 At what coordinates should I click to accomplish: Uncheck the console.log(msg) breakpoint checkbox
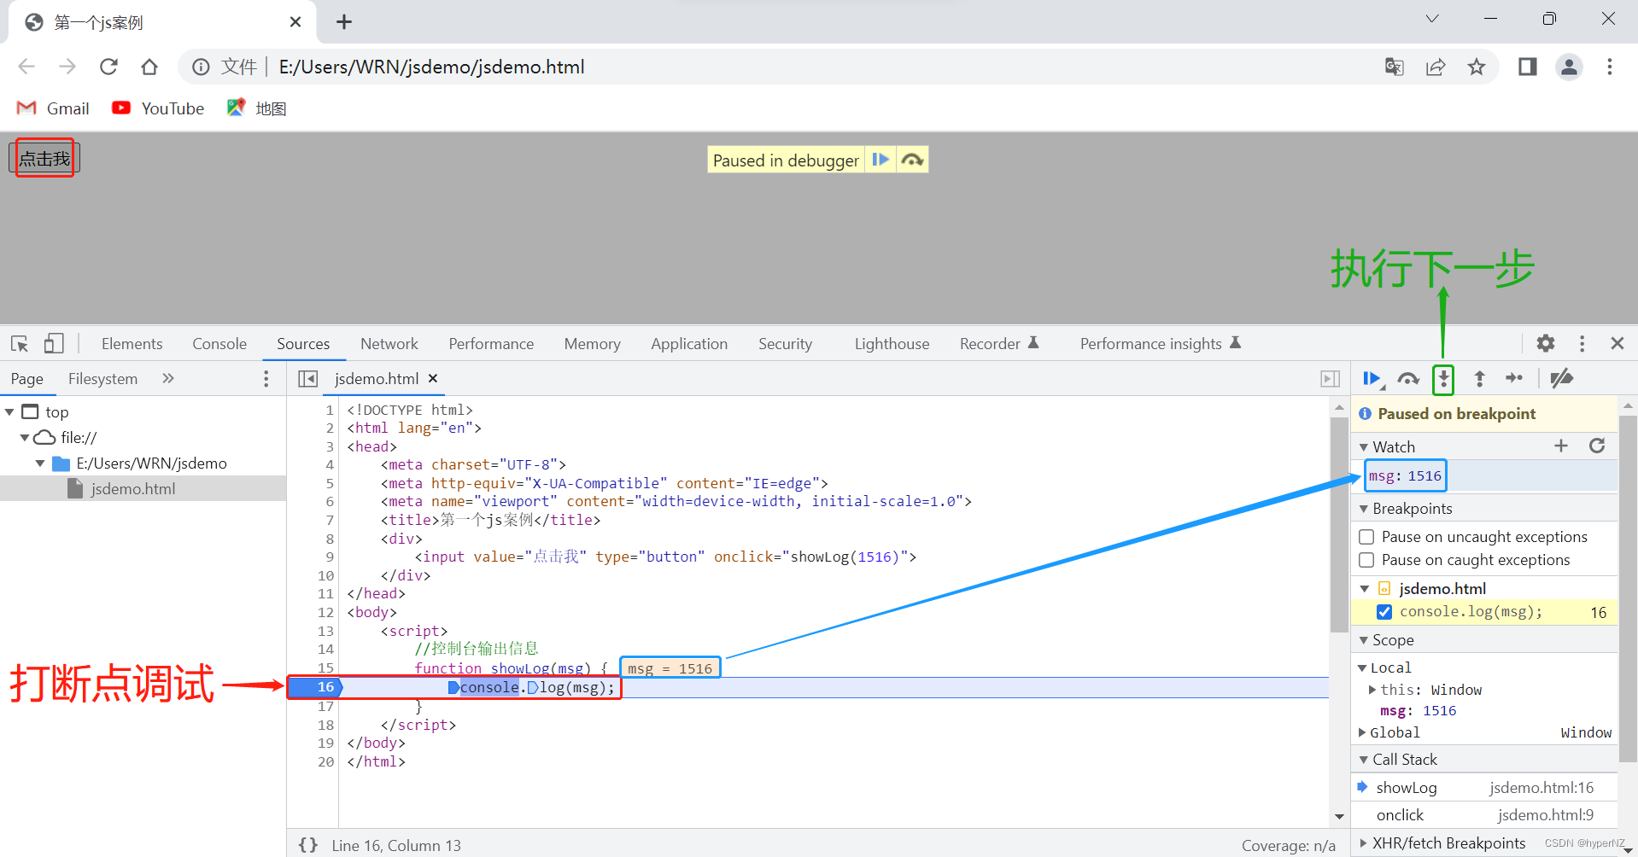1384,612
